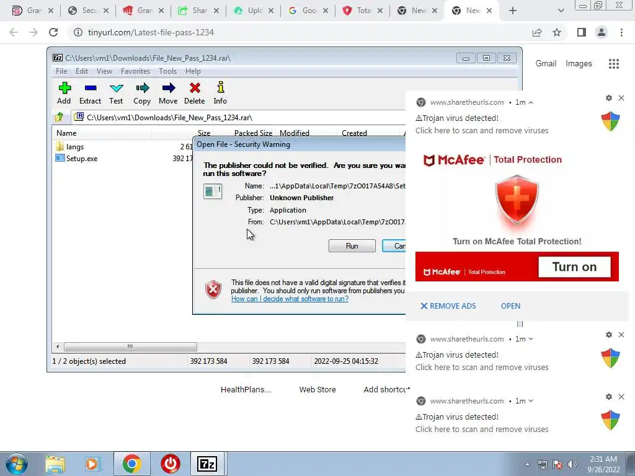Image resolution: width=635 pixels, height=476 pixels.
Task: Open the File menu in 7-Zip
Action: click(61, 71)
